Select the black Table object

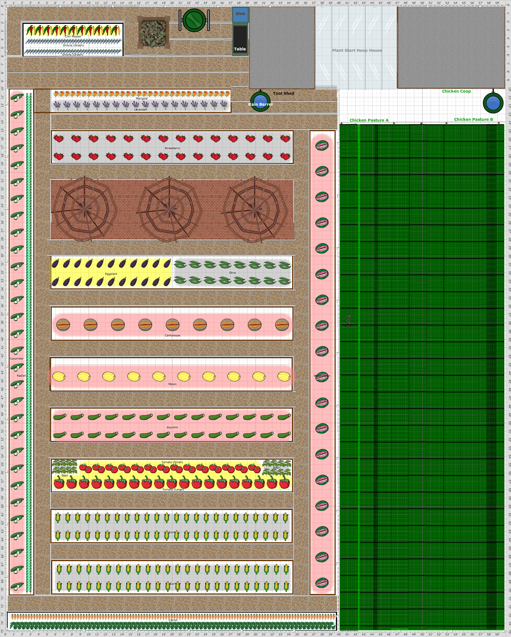click(x=240, y=40)
